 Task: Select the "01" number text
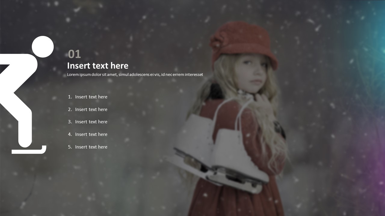[75, 54]
